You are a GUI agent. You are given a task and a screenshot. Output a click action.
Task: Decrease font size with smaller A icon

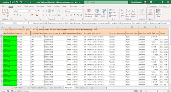pyautogui.click(x=39, y=11)
